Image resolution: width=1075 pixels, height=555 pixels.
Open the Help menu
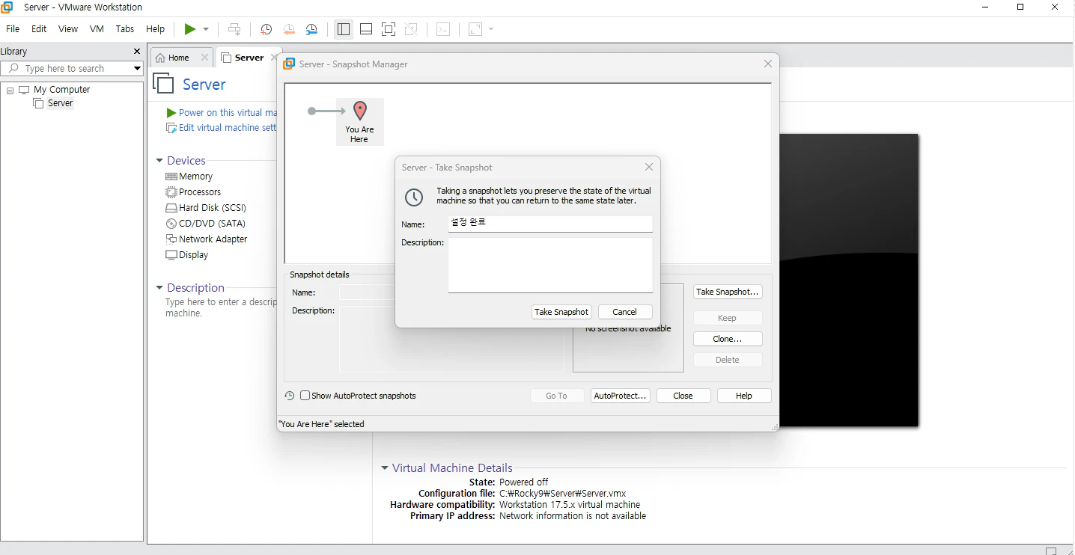click(x=156, y=29)
